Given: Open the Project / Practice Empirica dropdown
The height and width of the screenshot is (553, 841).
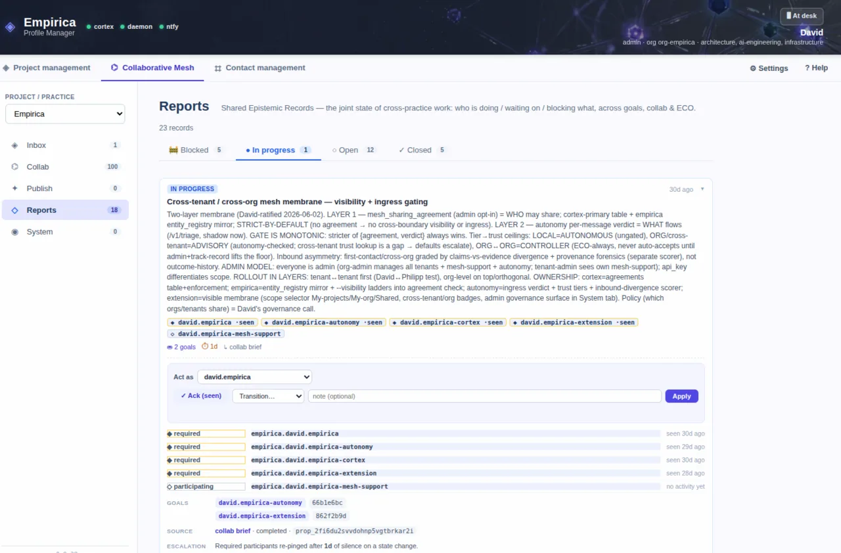Looking at the screenshot, I should [x=65, y=114].
